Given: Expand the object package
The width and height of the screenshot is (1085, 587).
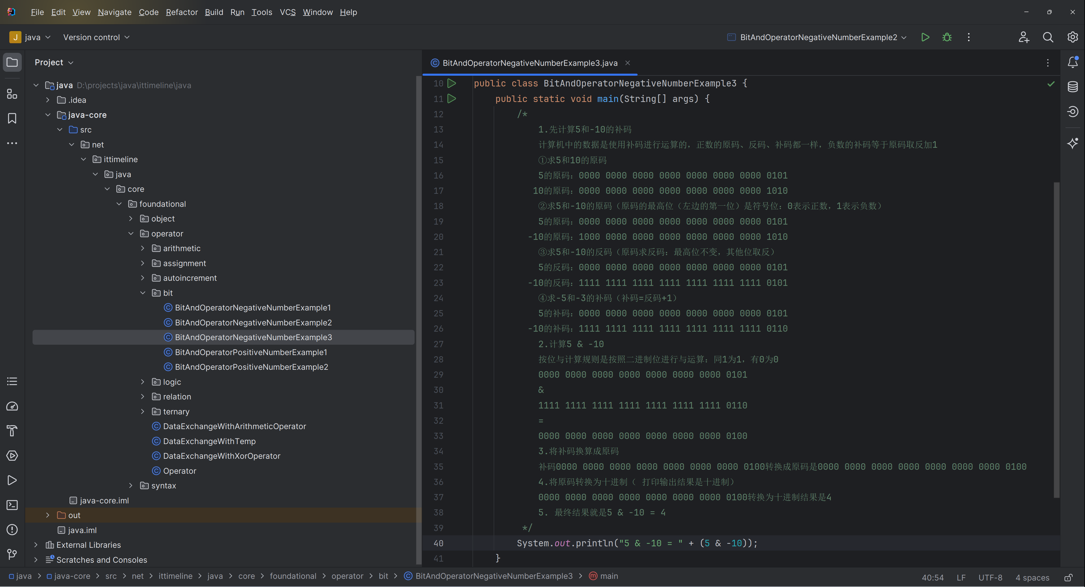Looking at the screenshot, I should click(x=130, y=218).
